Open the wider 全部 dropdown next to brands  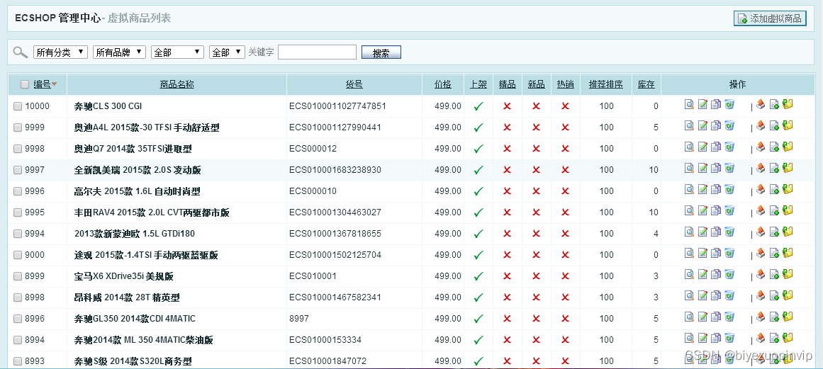coord(177,52)
